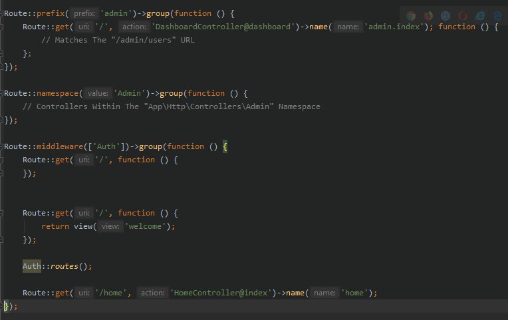Viewport: 508px width, 320px height.
Task: Click 'DashboardController@dashboard' action string
Action: point(223,27)
